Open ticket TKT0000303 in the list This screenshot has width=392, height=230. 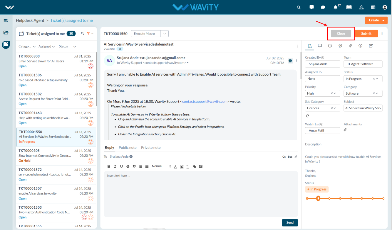(56, 61)
